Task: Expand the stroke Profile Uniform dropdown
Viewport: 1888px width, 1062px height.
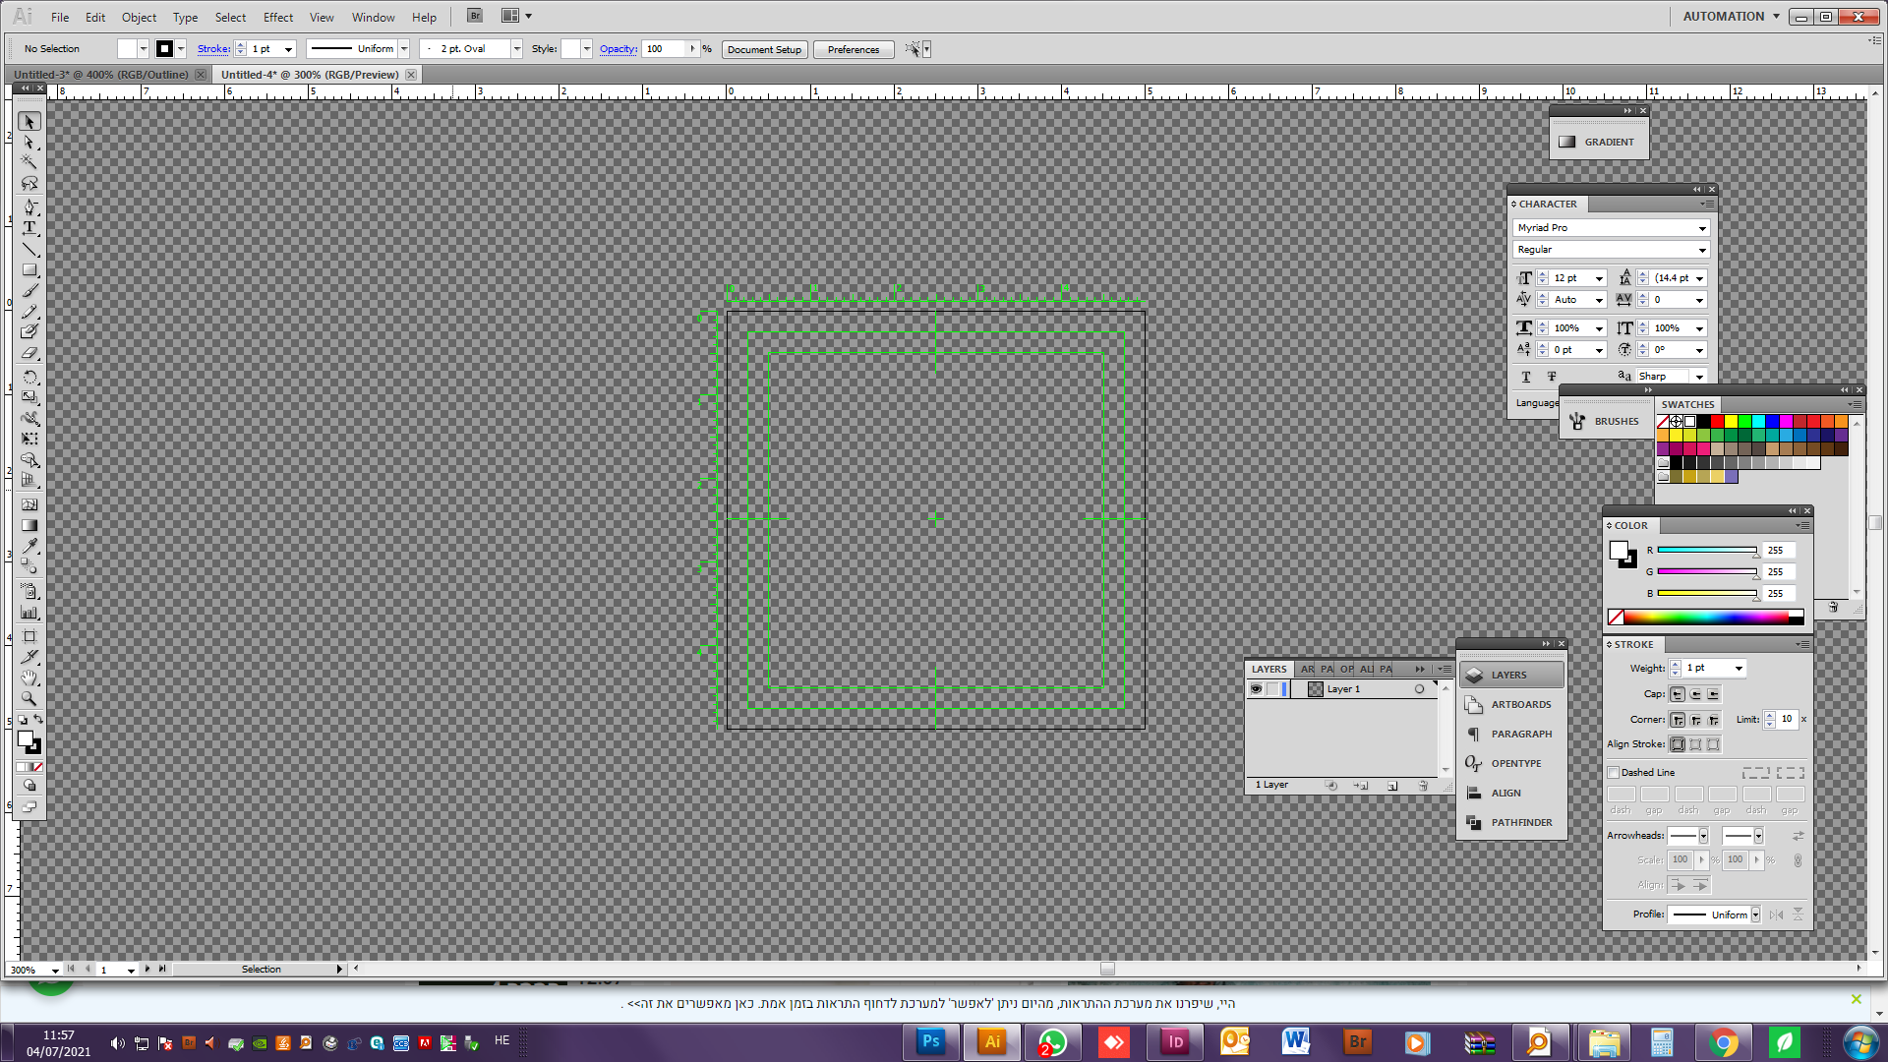Action: click(x=1755, y=914)
